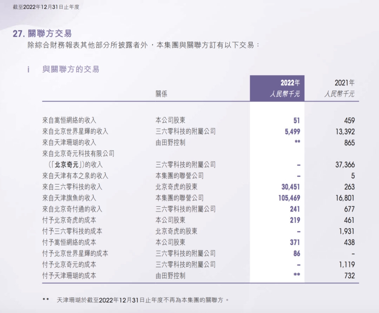
Task: Select row label '付予北京奇虎的成本'
Action: pos(69,220)
